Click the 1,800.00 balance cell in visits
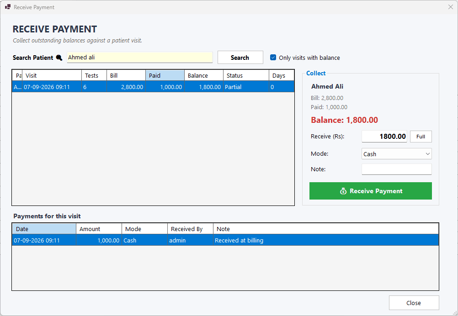458x316 pixels. point(203,87)
